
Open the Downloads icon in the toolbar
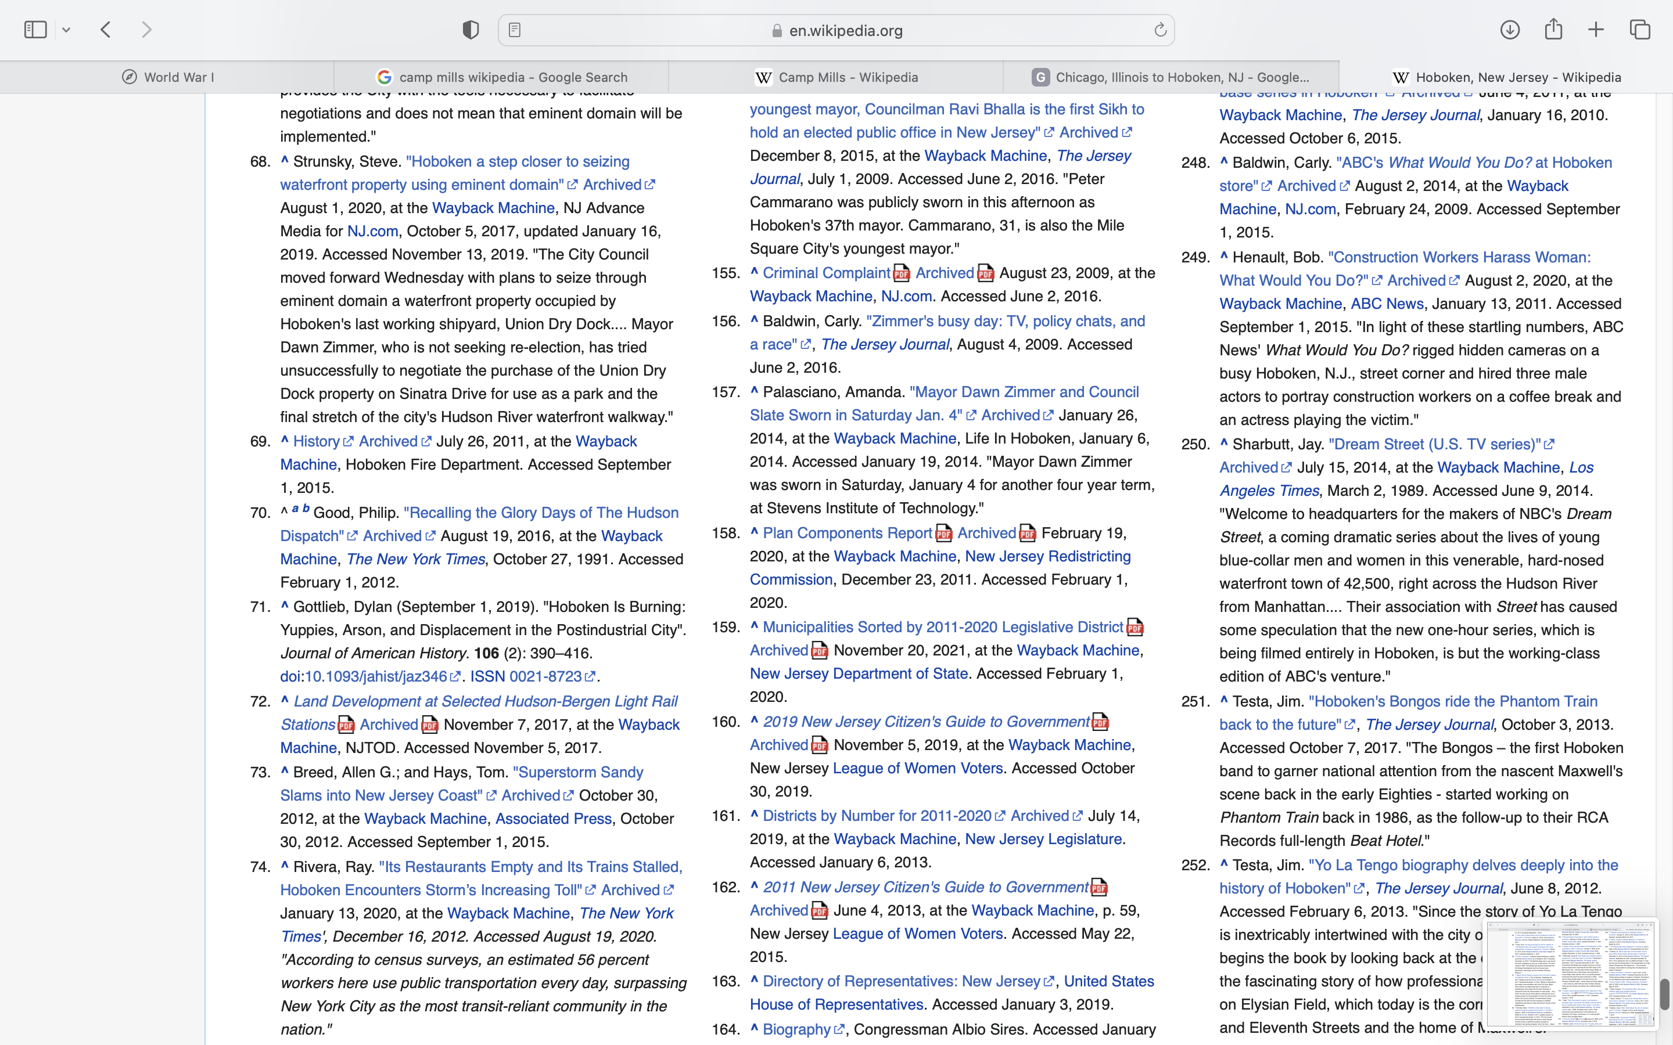coord(1510,30)
